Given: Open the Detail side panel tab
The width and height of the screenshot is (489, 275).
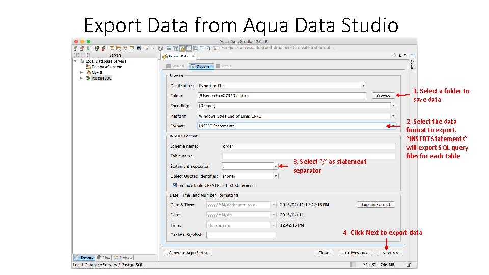Looking at the screenshot, I should pos(413,64).
